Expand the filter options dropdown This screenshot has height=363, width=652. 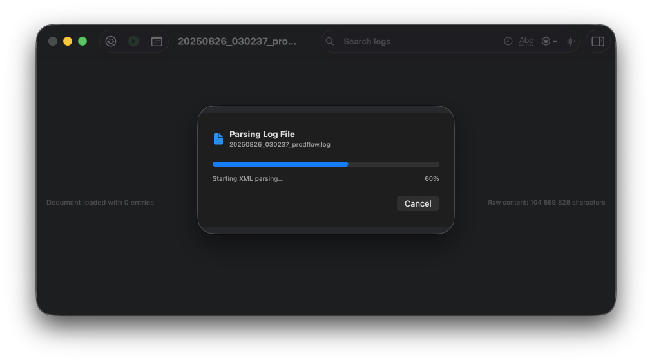[549, 41]
